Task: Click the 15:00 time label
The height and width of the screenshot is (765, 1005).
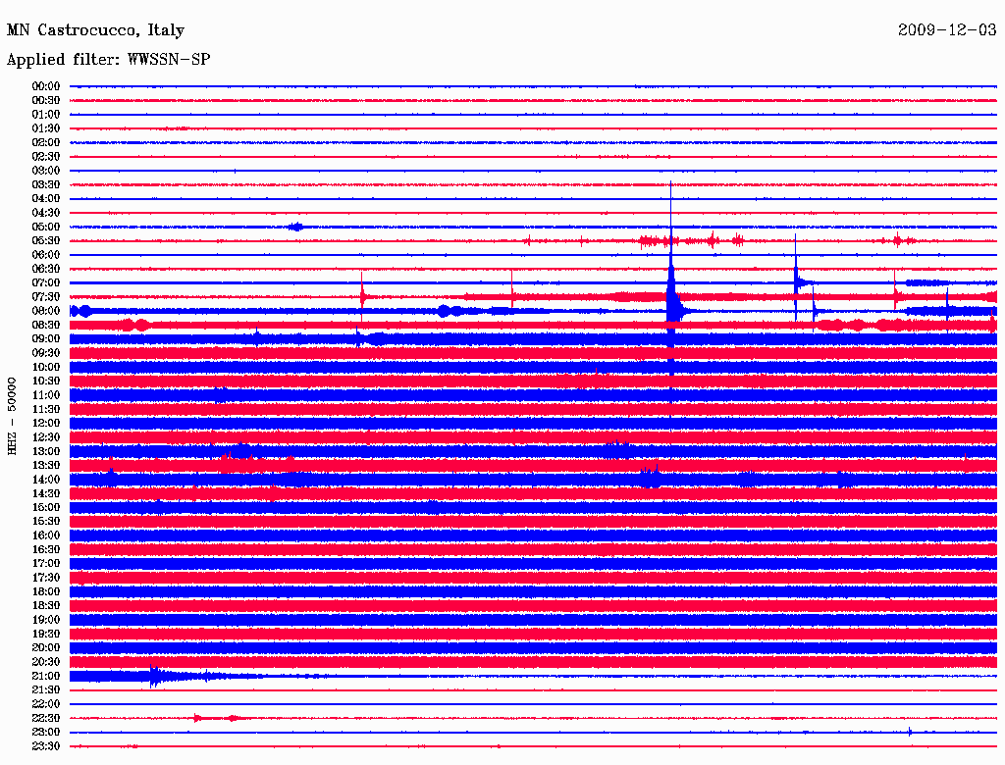Action: click(x=46, y=507)
